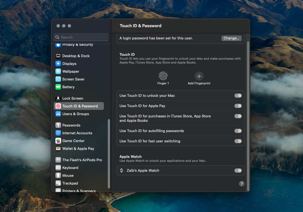Click the Lock Screen padlock icon
This screenshot has height=212, width=303.
[x=58, y=99]
